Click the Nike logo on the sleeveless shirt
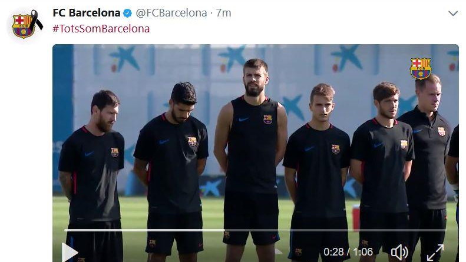 coord(244,120)
